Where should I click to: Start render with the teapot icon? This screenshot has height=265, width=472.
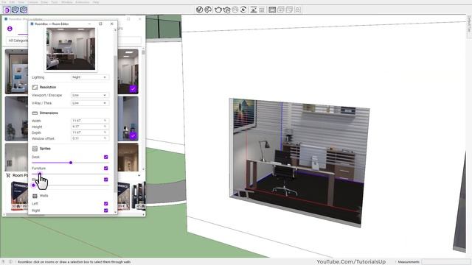pyautogui.click(x=218, y=10)
